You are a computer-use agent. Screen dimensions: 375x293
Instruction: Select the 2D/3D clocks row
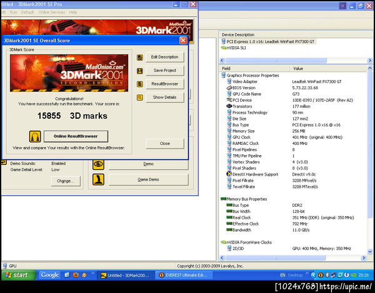point(296,249)
